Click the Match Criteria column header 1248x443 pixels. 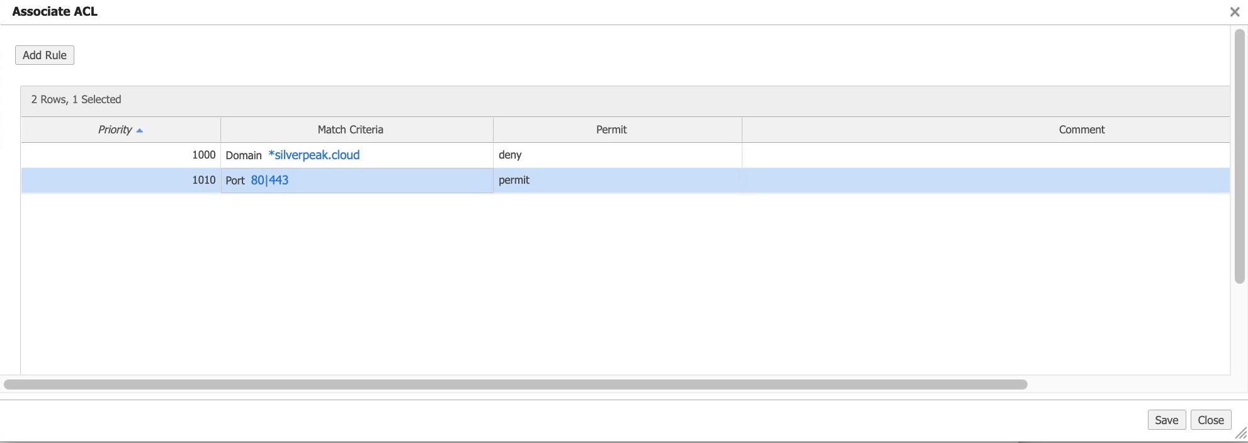[x=350, y=130]
